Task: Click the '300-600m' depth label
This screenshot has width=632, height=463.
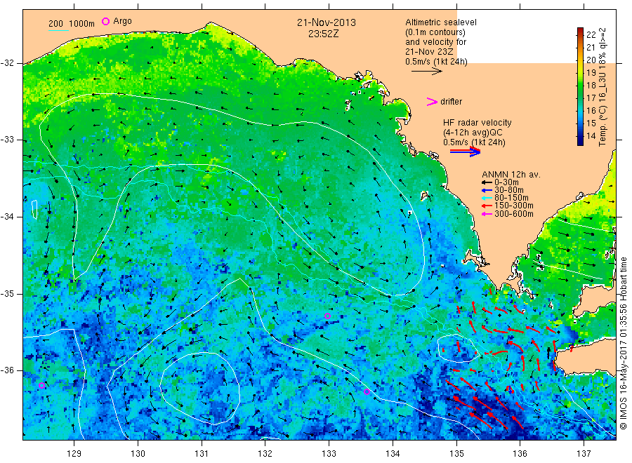Action: pos(514,214)
